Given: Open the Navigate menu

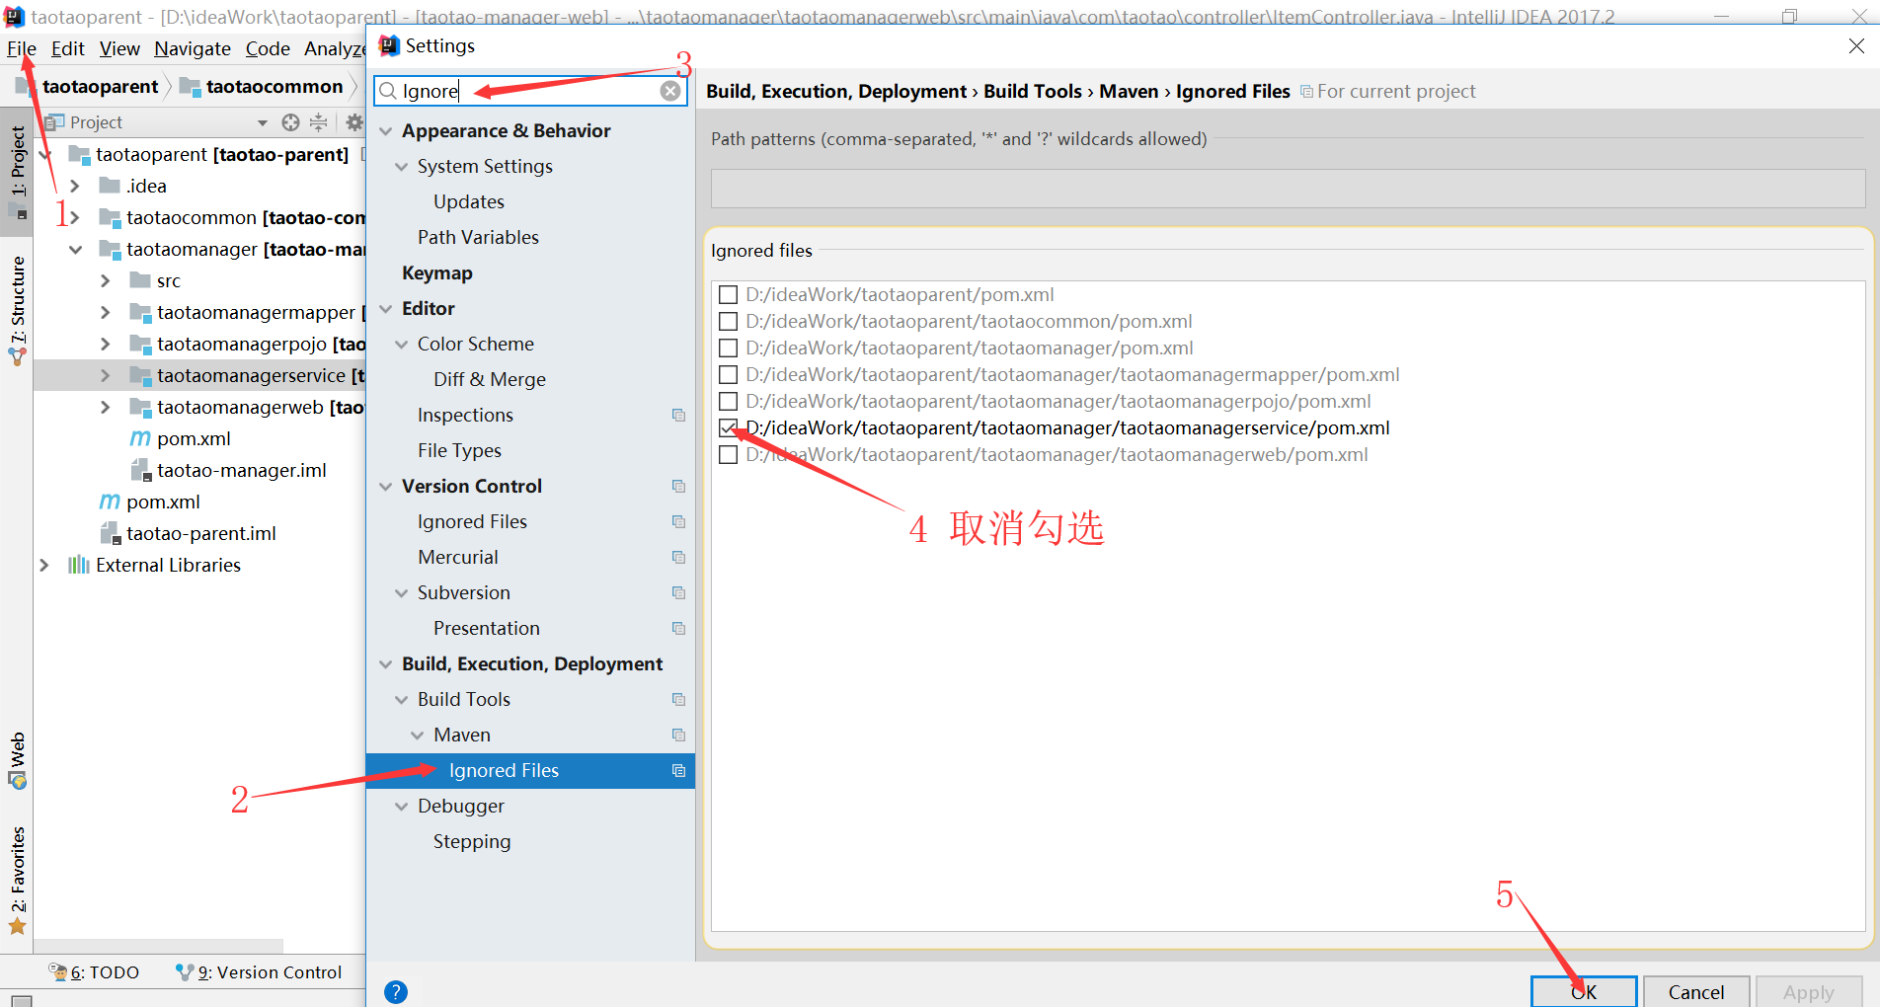Looking at the screenshot, I should [193, 48].
